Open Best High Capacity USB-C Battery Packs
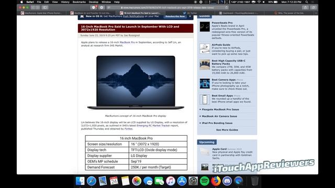Image resolution: width=335 pixels, height=188 pixels. point(228,62)
